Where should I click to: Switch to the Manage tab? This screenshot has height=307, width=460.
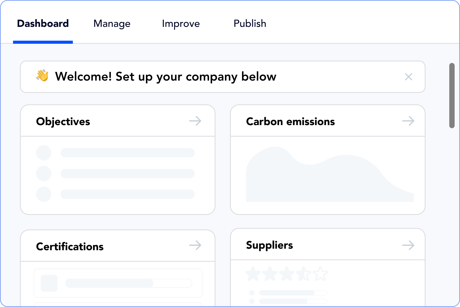point(112,24)
